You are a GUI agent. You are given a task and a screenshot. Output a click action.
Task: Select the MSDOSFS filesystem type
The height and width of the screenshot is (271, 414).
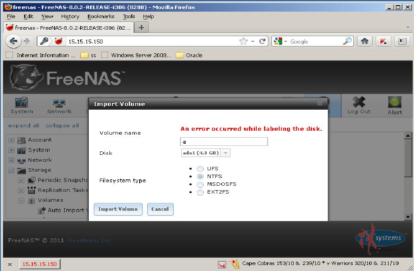click(x=200, y=184)
